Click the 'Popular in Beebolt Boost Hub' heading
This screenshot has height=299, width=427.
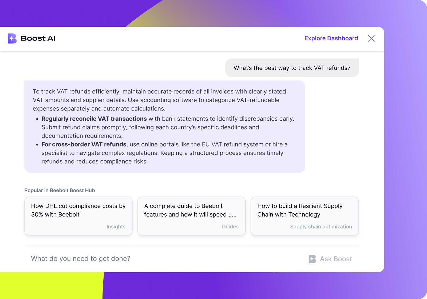click(60, 190)
